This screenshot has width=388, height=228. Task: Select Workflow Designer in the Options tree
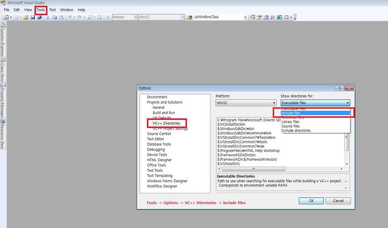(x=162, y=186)
